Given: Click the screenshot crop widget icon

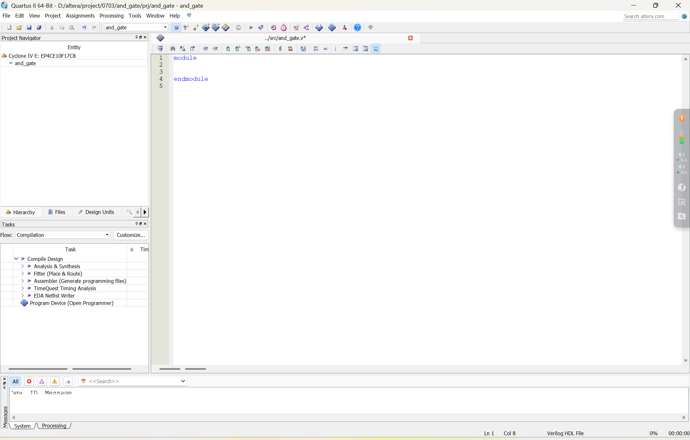Looking at the screenshot, I should click(682, 201).
